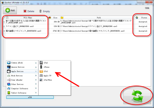
Task: Sort by File Name column header
Action: pos(28,18)
